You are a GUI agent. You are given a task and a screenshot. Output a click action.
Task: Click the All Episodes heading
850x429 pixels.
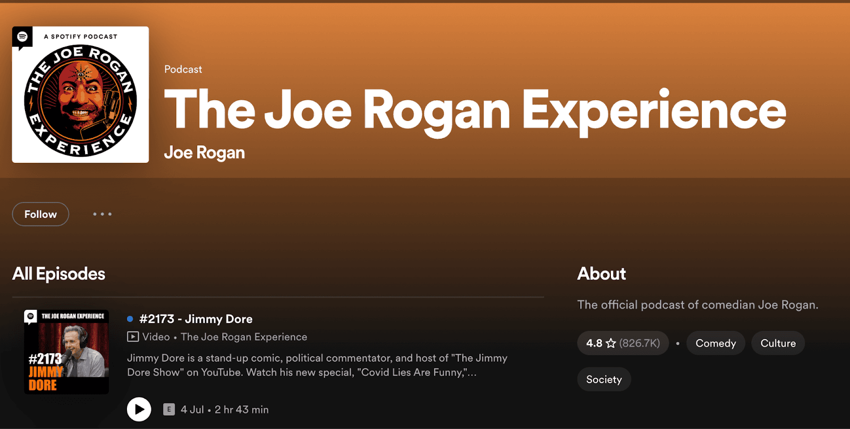pos(59,274)
